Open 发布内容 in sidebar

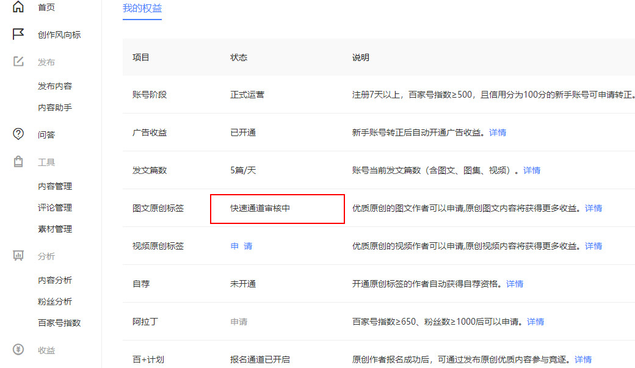[55, 86]
